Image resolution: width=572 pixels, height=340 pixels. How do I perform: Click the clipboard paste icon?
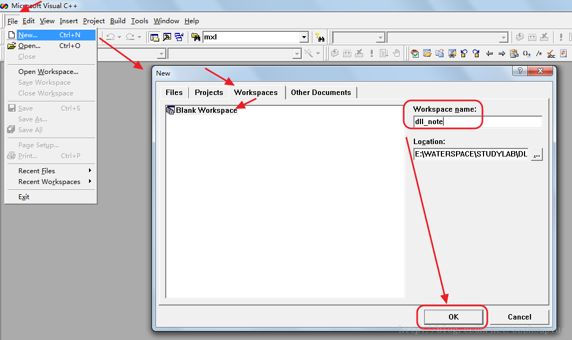pyautogui.click(x=514, y=53)
